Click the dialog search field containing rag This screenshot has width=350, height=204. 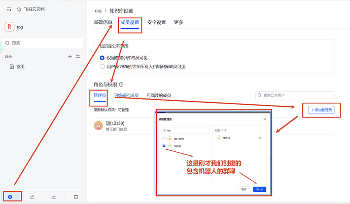[x=186, y=130]
